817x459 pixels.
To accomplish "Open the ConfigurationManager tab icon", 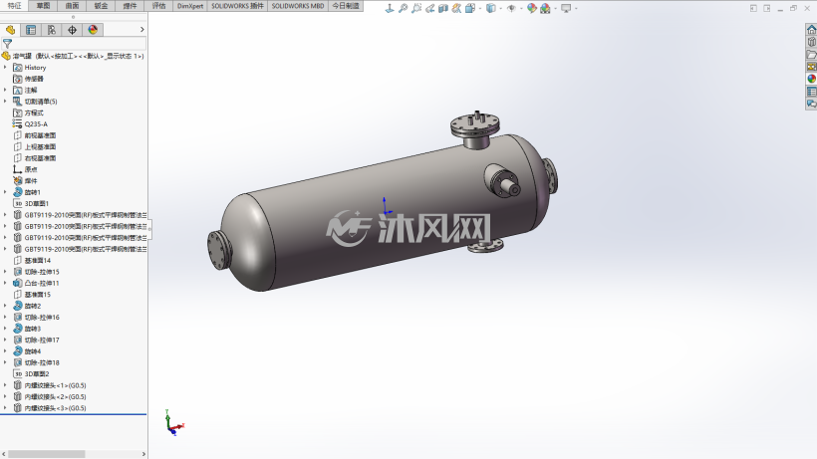I will coord(52,30).
